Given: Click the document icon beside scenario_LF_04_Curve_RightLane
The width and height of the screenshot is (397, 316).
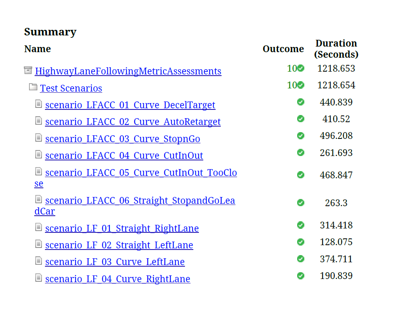Looking at the screenshot, I should [x=39, y=277].
